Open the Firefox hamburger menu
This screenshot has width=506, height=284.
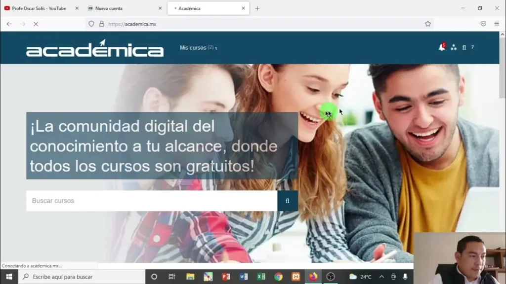[497, 24]
